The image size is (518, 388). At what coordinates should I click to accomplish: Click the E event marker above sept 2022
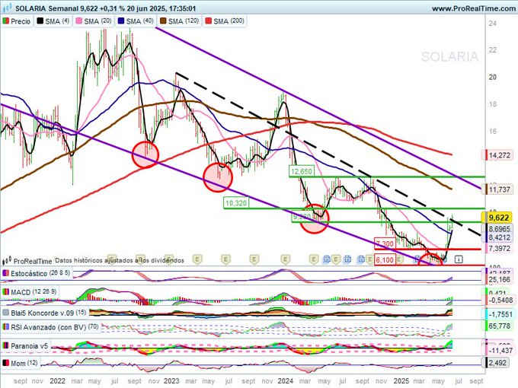click(140, 259)
